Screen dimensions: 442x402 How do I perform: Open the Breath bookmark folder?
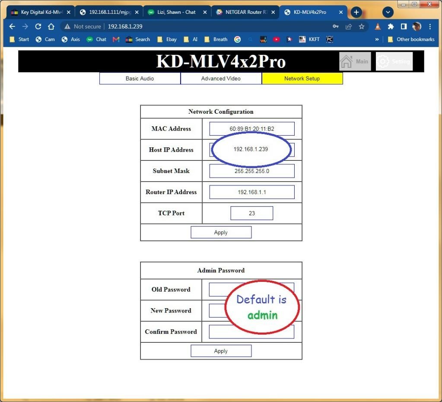[216, 39]
